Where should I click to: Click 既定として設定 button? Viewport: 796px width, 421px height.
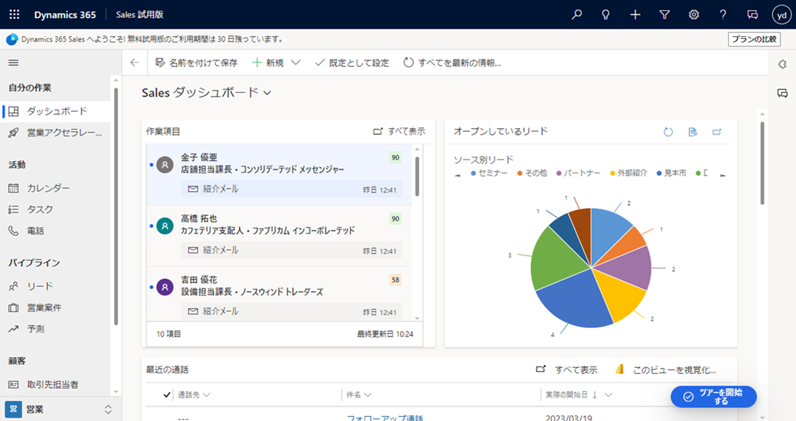point(352,63)
